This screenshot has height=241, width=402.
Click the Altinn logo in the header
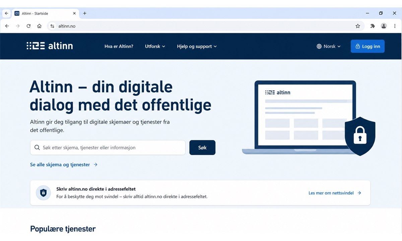click(x=50, y=46)
